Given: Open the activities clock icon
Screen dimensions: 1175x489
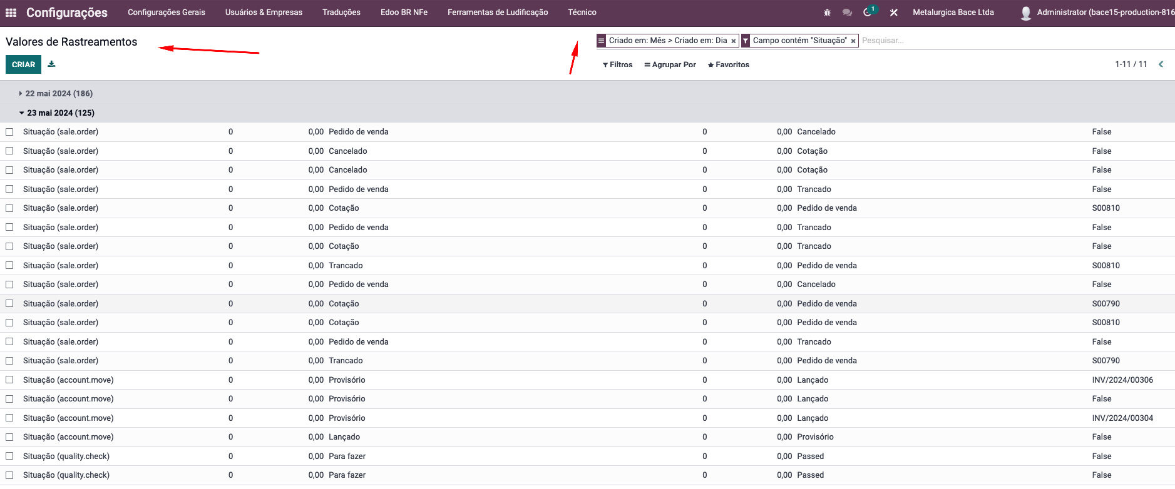Looking at the screenshot, I should [868, 13].
